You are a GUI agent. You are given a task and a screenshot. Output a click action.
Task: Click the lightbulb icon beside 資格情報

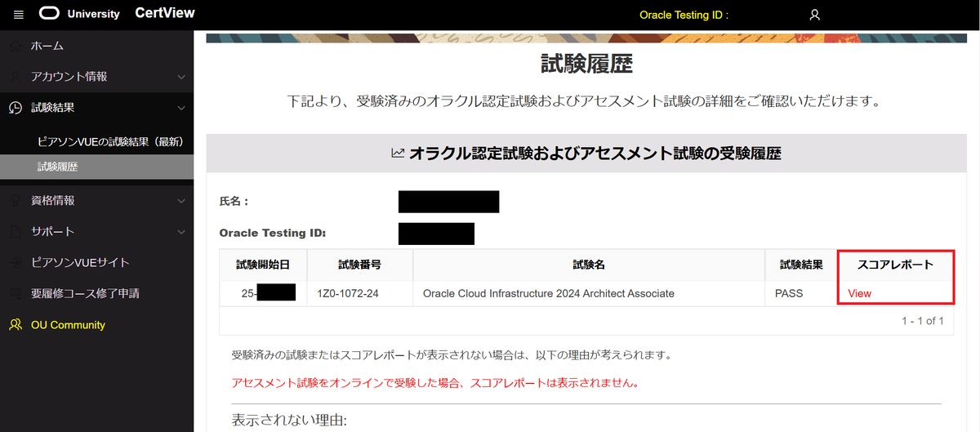[15, 200]
